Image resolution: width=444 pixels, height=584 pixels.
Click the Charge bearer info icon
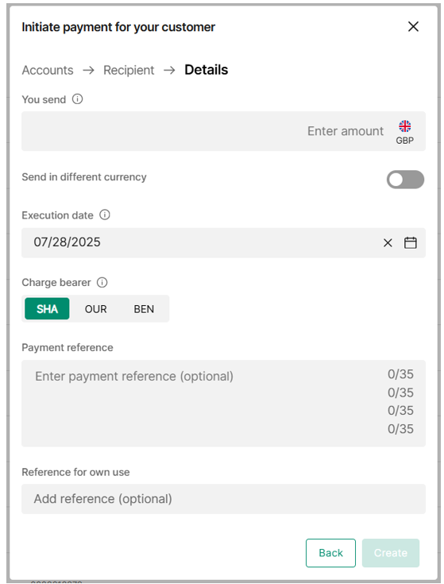102,282
